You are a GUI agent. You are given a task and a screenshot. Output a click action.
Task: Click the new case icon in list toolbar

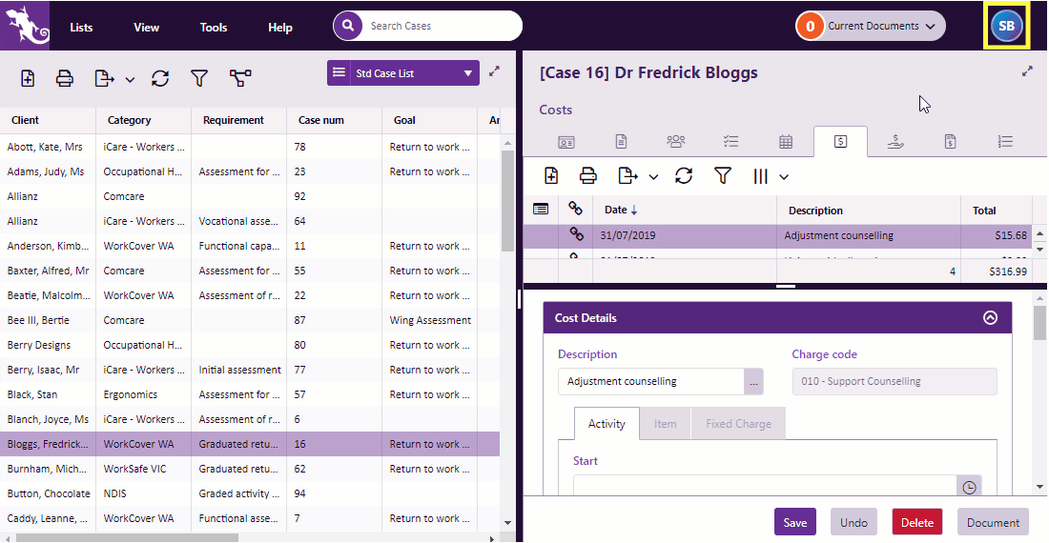(x=28, y=79)
